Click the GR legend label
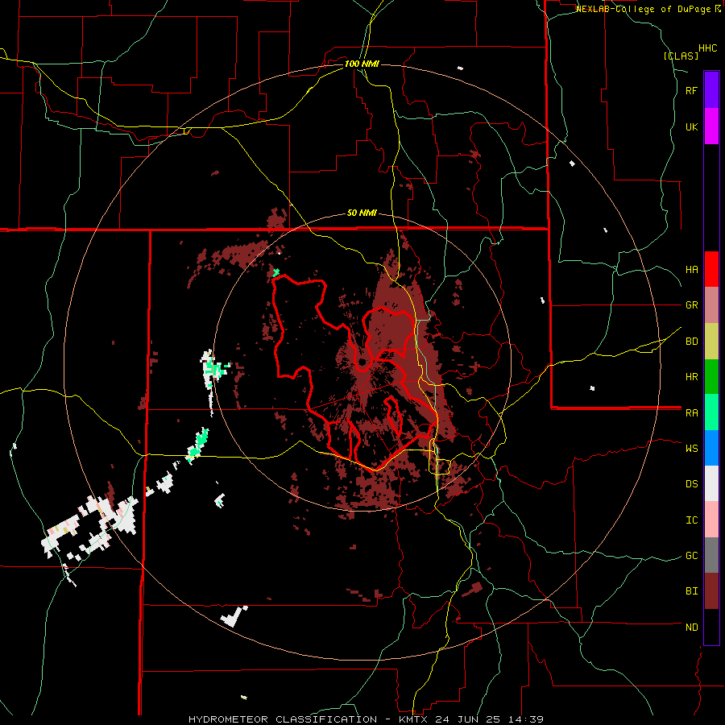Screen dimensions: 725x725 [x=691, y=305]
